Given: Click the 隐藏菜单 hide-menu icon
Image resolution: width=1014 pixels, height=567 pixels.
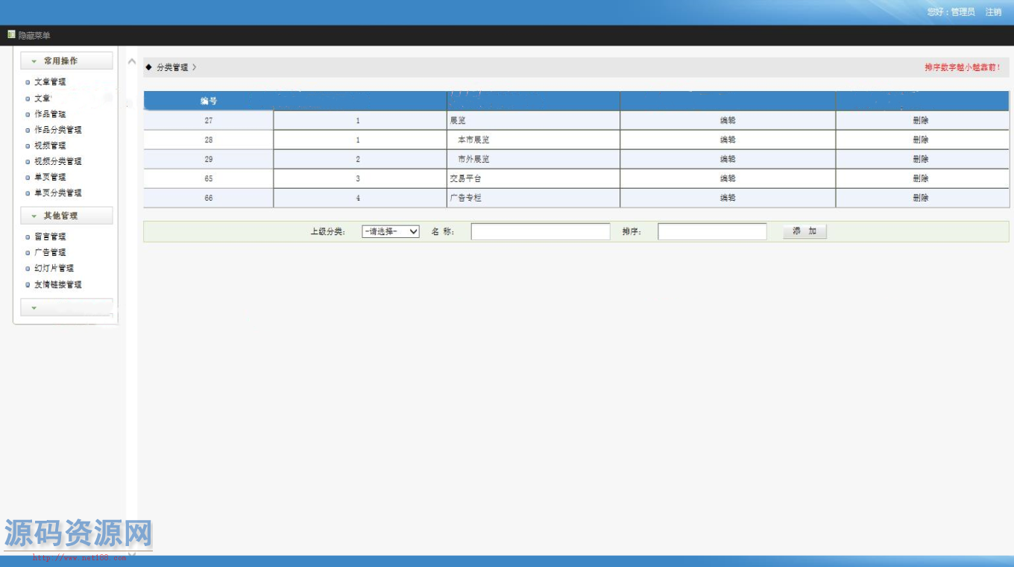Looking at the screenshot, I should tap(11, 34).
